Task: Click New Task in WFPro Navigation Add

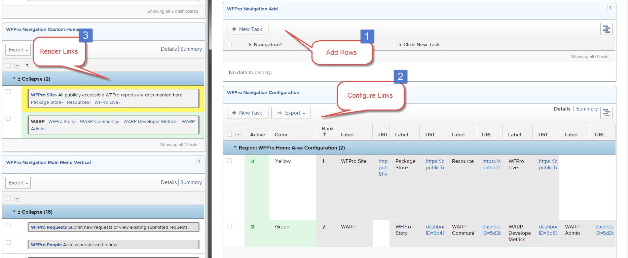Action: (248, 29)
